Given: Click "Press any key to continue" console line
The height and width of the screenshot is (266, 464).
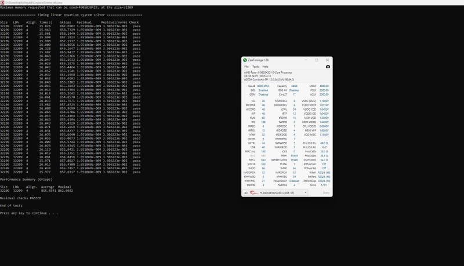Looking at the screenshot, I should click(29, 213).
